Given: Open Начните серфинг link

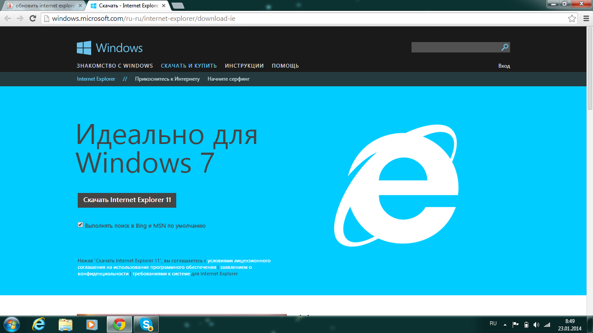Looking at the screenshot, I should coord(228,79).
